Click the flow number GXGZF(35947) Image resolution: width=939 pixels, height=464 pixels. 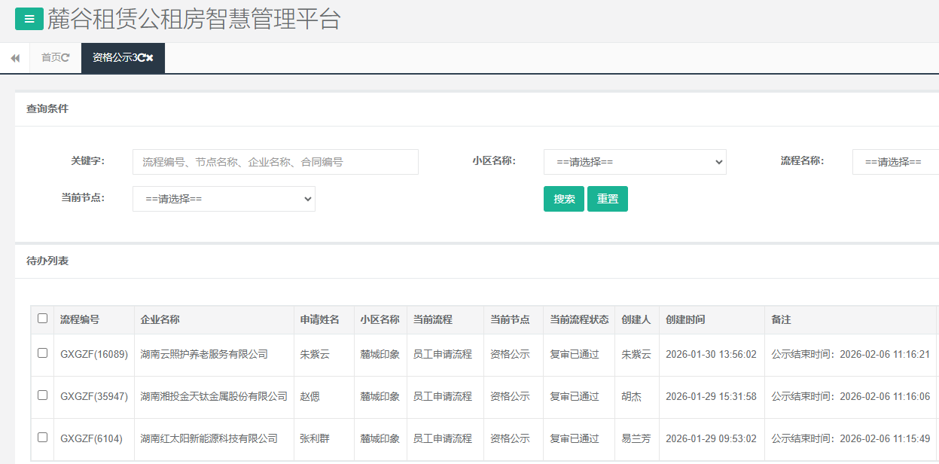pyautogui.click(x=94, y=396)
